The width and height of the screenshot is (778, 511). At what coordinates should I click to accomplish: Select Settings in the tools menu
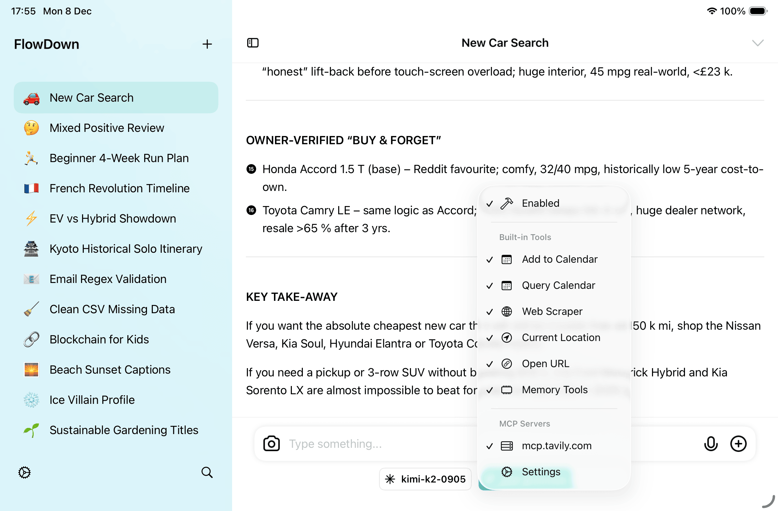(x=541, y=472)
